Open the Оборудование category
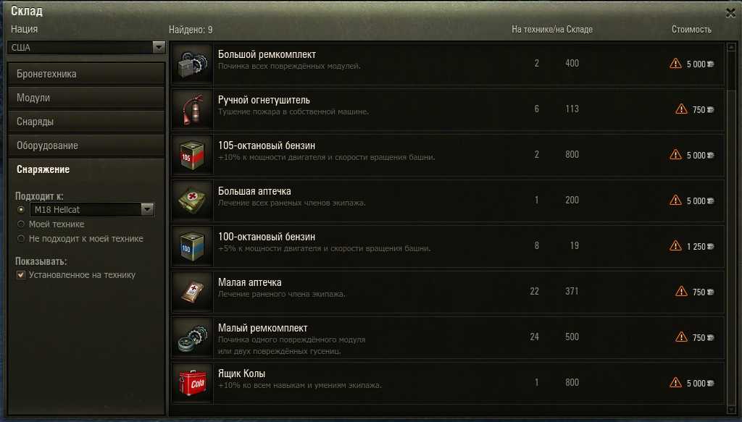This screenshot has width=742, height=422. (86, 145)
